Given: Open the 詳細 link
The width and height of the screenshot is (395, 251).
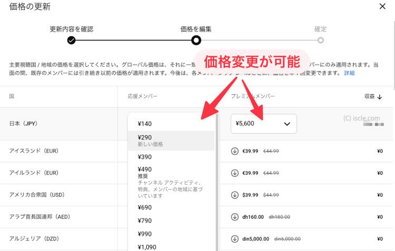Looking at the screenshot, I should 349,73.
